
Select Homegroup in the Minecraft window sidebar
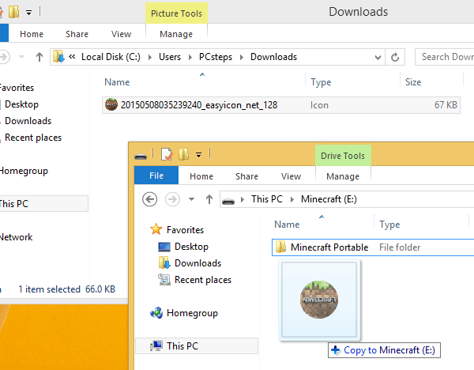point(192,313)
